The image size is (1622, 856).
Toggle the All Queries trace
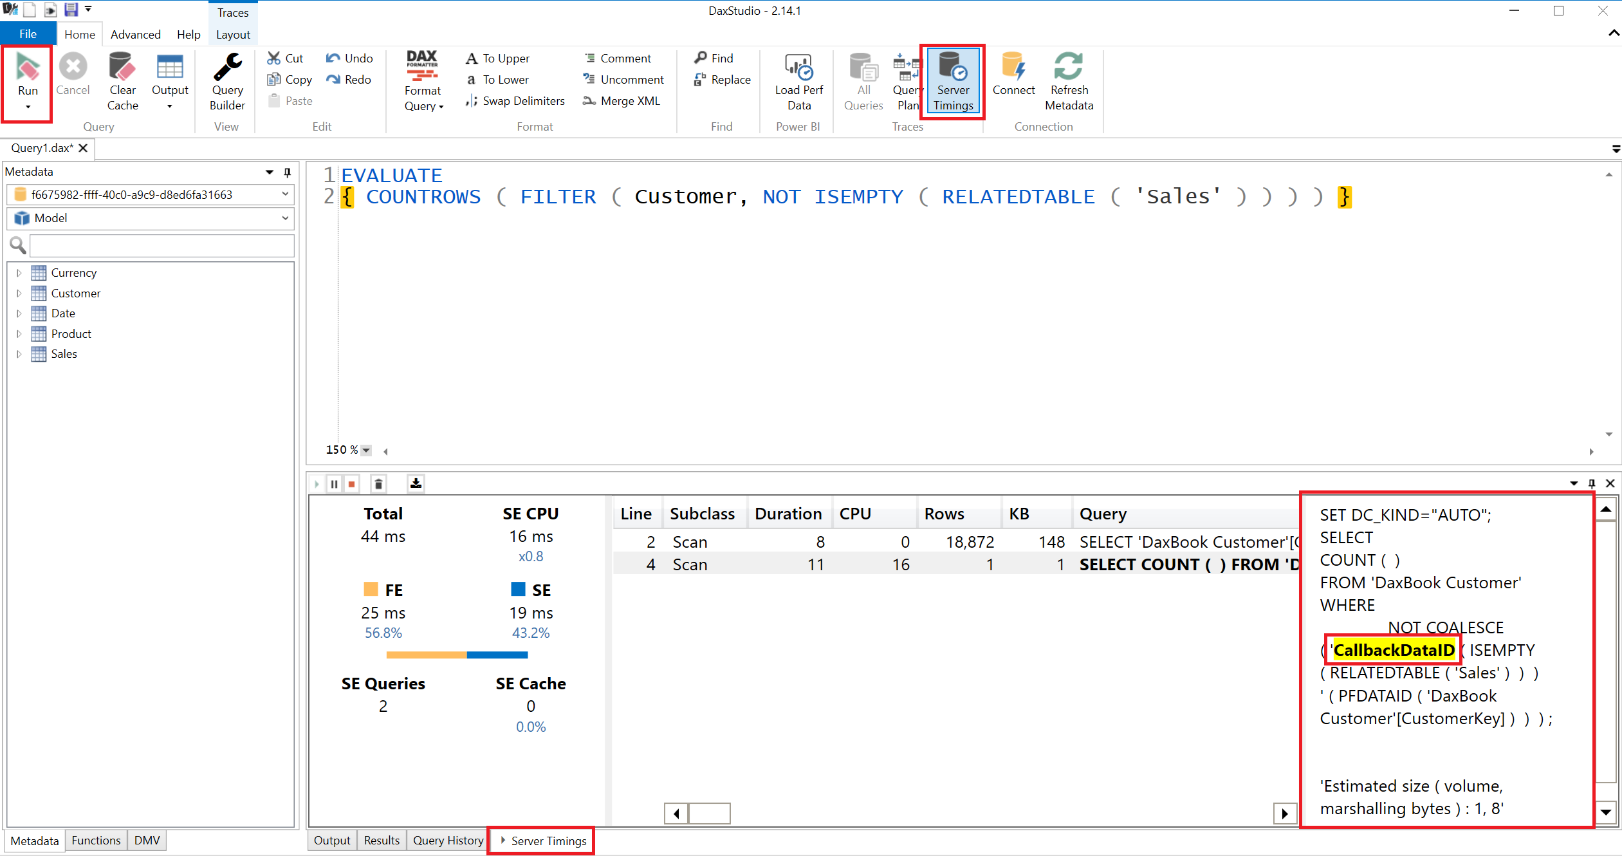863,82
